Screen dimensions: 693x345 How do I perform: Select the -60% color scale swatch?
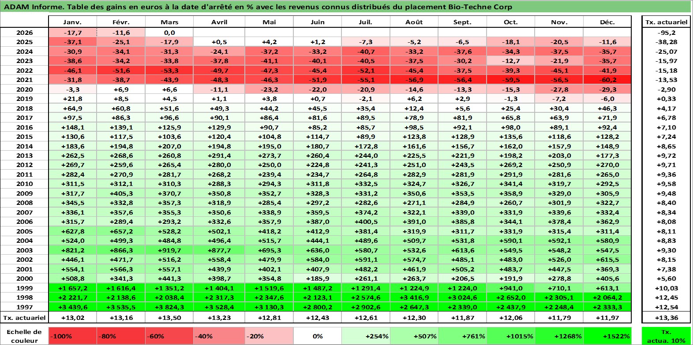(169, 336)
